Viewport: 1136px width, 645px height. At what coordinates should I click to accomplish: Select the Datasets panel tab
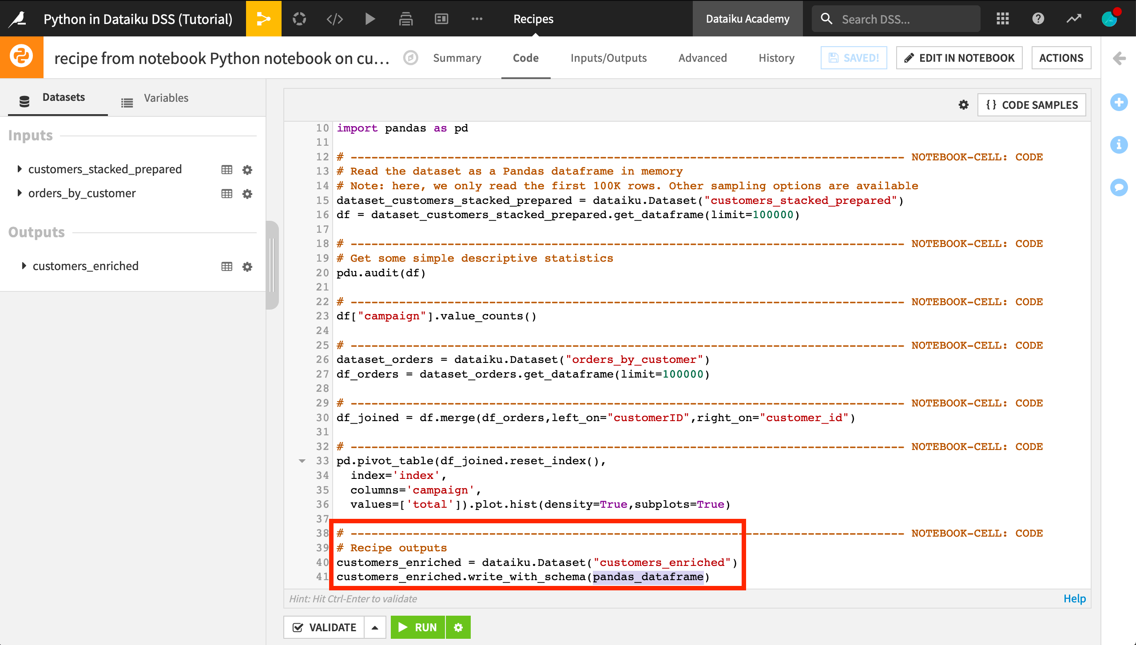pyautogui.click(x=58, y=97)
